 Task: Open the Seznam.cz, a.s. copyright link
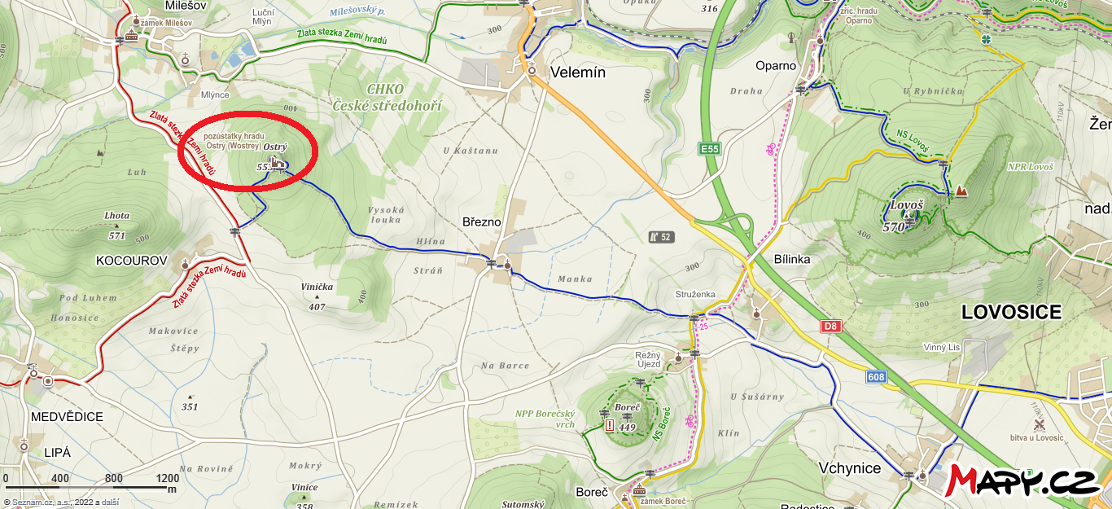41,502
